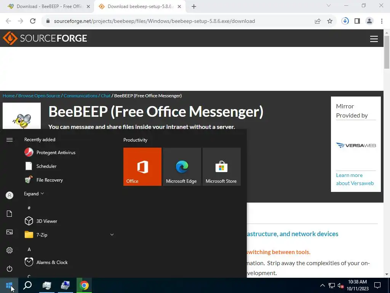Open the tab search dropdown

click(x=329, y=5)
